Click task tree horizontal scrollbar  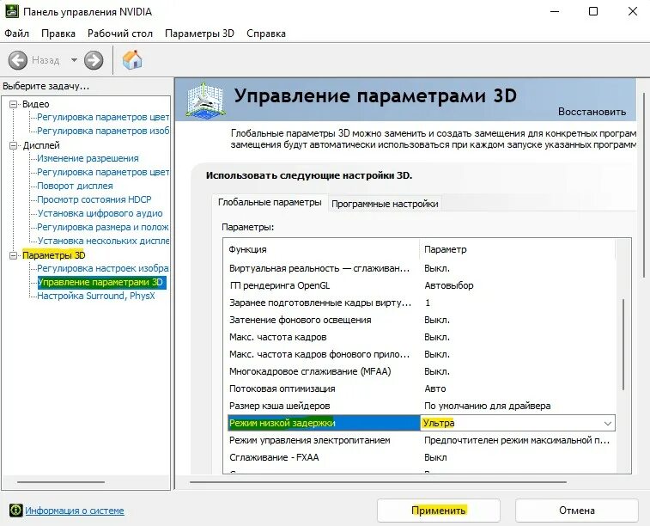pos(61,482)
